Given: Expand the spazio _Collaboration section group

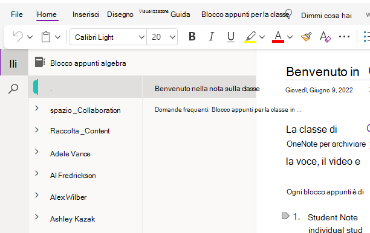Looking at the screenshot, I should pyautogui.click(x=37, y=109).
